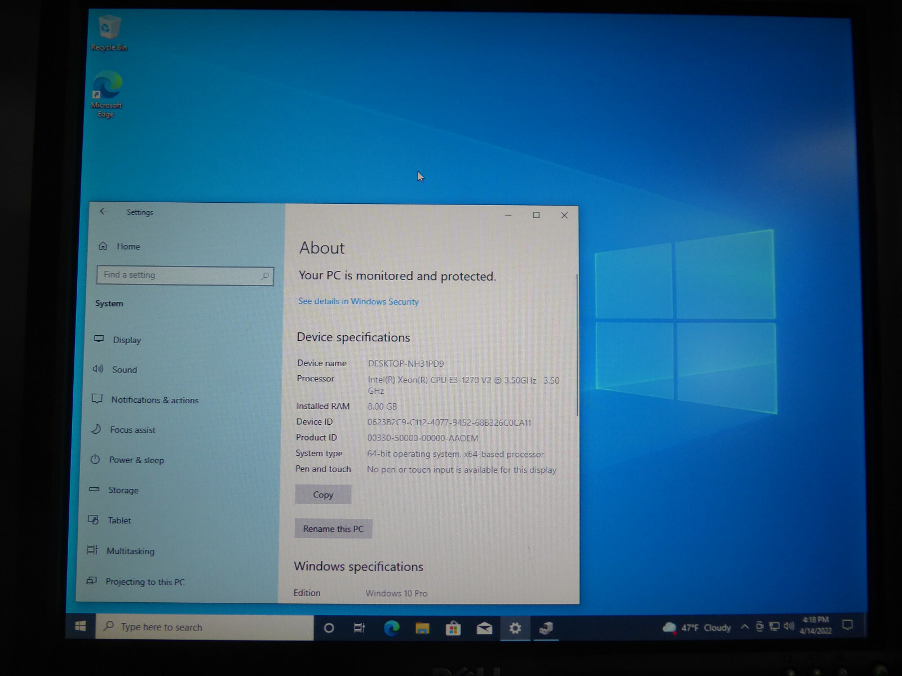Click the Find a setting search field
Image resolution: width=902 pixels, height=676 pixels.
pyautogui.click(x=185, y=275)
